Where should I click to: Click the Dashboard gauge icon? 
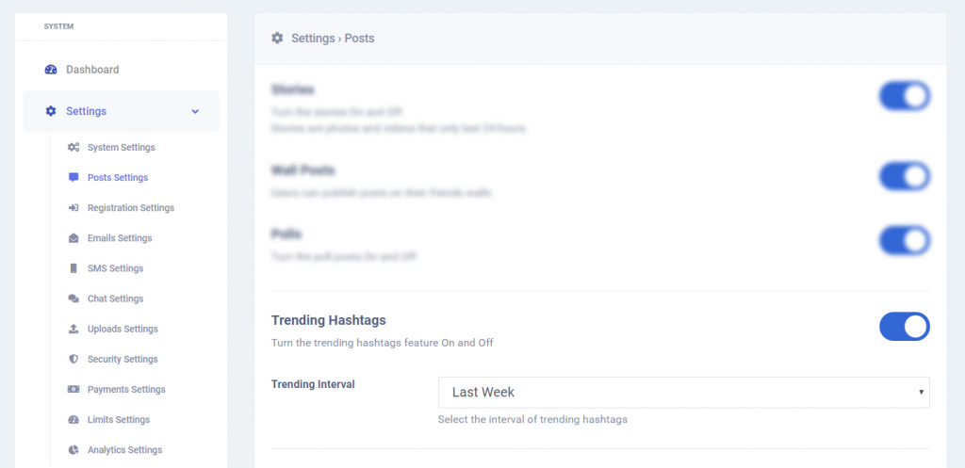pyautogui.click(x=51, y=70)
